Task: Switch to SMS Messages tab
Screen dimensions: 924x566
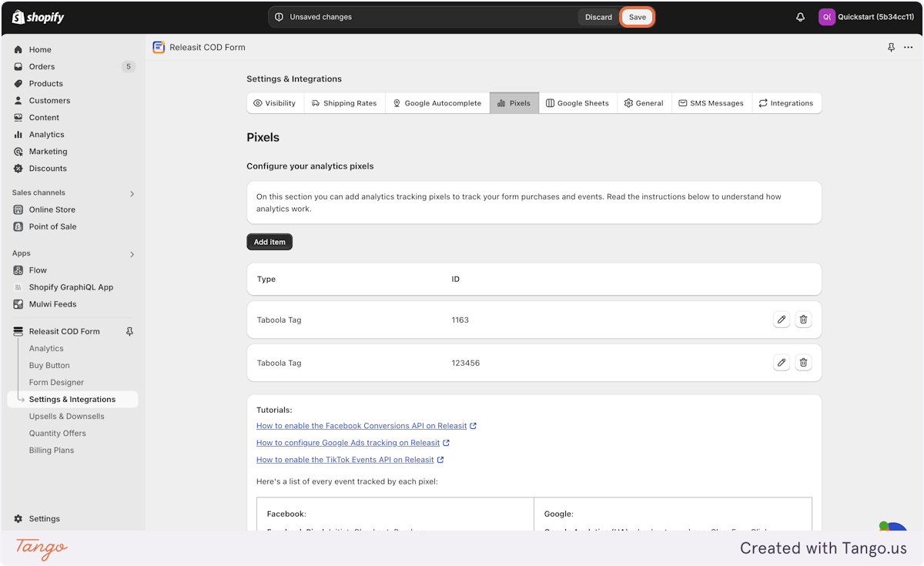Action: pyautogui.click(x=711, y=103)
